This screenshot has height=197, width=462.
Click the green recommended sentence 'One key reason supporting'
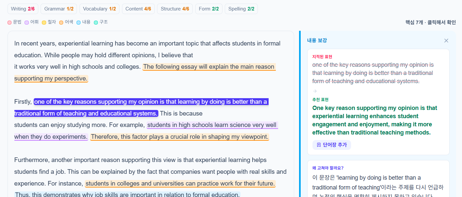click(x=375, y=120)
